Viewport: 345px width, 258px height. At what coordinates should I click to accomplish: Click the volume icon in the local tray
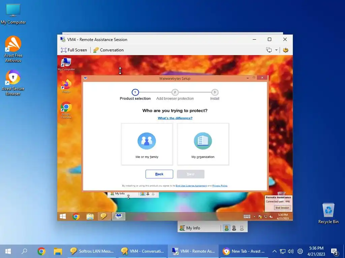[291, 251]
